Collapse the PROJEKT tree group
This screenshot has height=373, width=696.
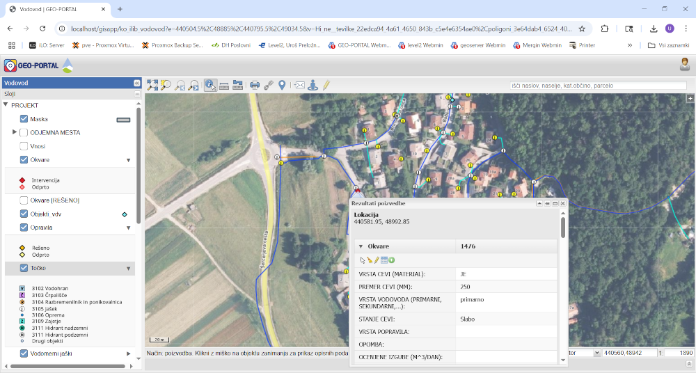pos(6,105)
